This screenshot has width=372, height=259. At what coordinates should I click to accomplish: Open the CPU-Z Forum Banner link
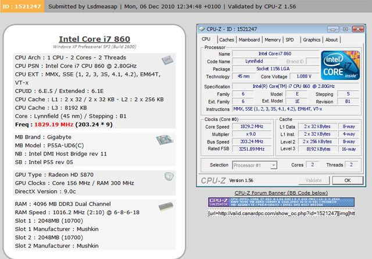pyautogui.click(x=281, y=193)
